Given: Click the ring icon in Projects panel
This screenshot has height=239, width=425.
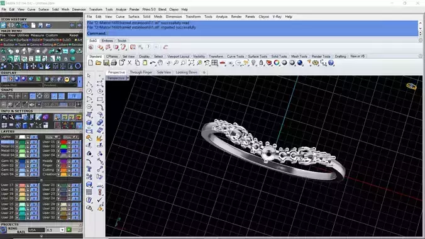Looking at the screenshot, I should (3, 230).
